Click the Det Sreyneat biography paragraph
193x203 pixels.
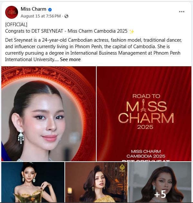pos(93,50)
